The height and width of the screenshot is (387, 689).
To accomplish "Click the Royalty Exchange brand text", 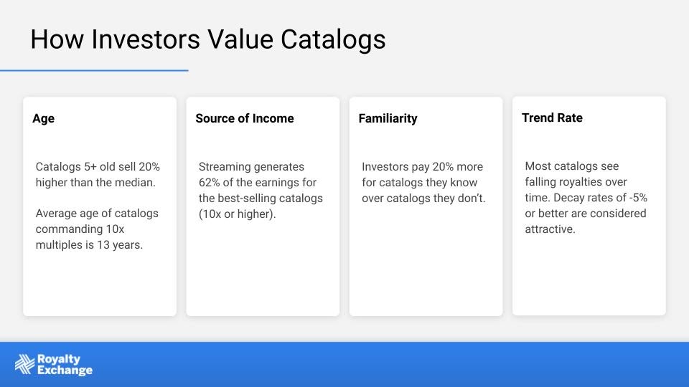I will [x=65, y=365].
